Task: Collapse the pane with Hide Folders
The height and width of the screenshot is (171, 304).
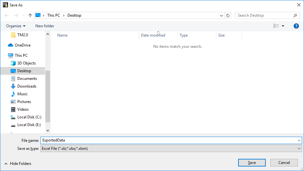Action: (18, 164)
